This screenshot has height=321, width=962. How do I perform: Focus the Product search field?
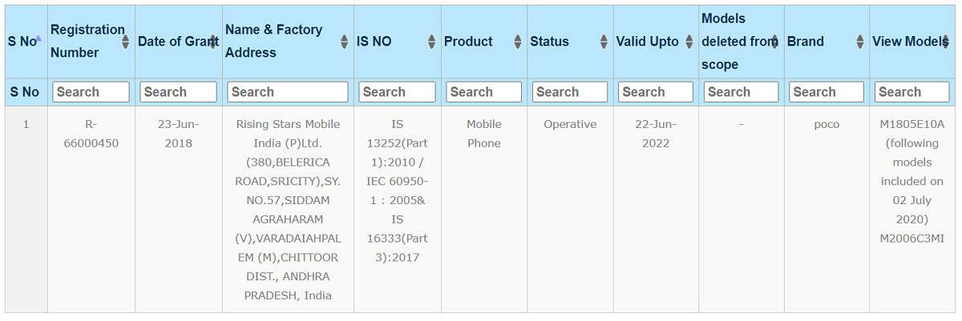point(484,92)
